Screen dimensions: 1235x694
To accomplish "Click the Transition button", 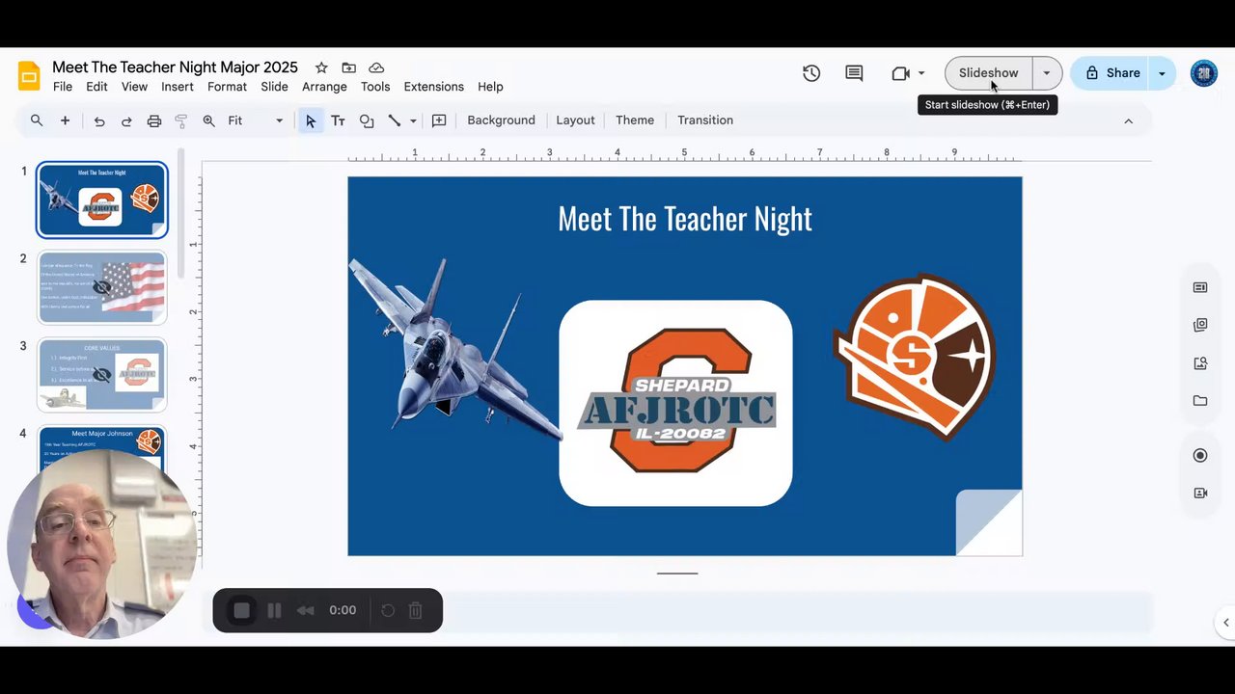I will (x=705, y=120).
